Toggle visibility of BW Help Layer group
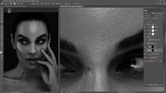 (x=145, y=24)
